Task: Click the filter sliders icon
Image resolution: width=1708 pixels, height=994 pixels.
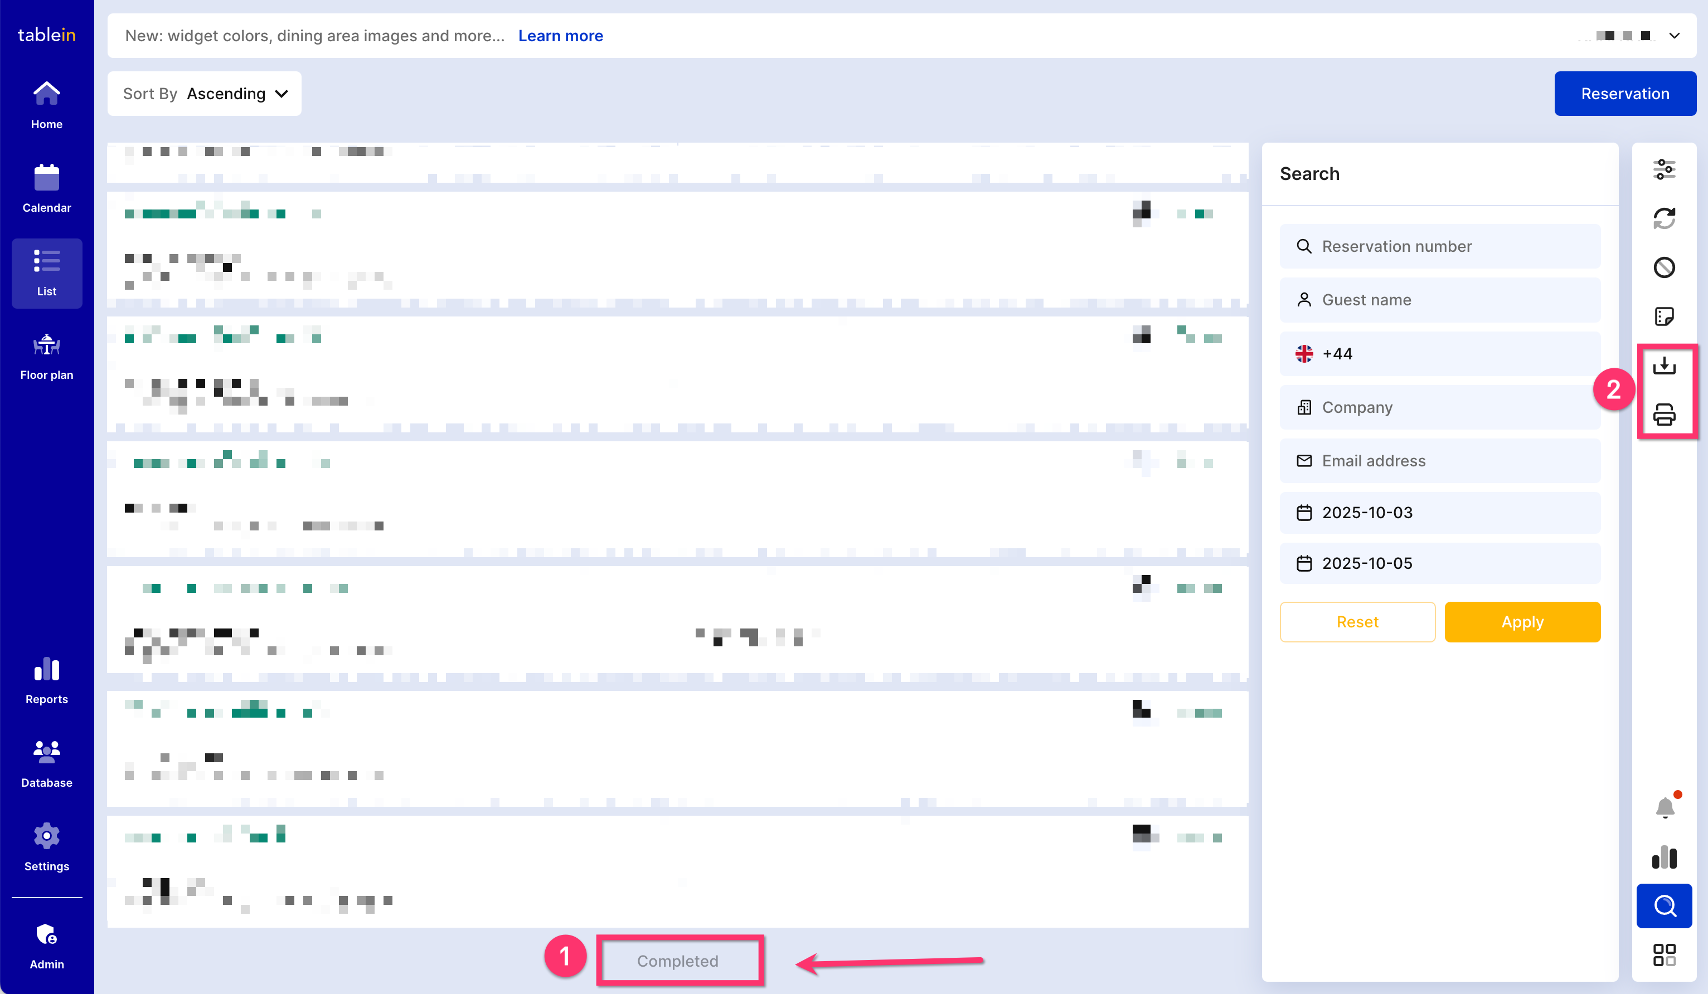Action: click(1664, 169)
